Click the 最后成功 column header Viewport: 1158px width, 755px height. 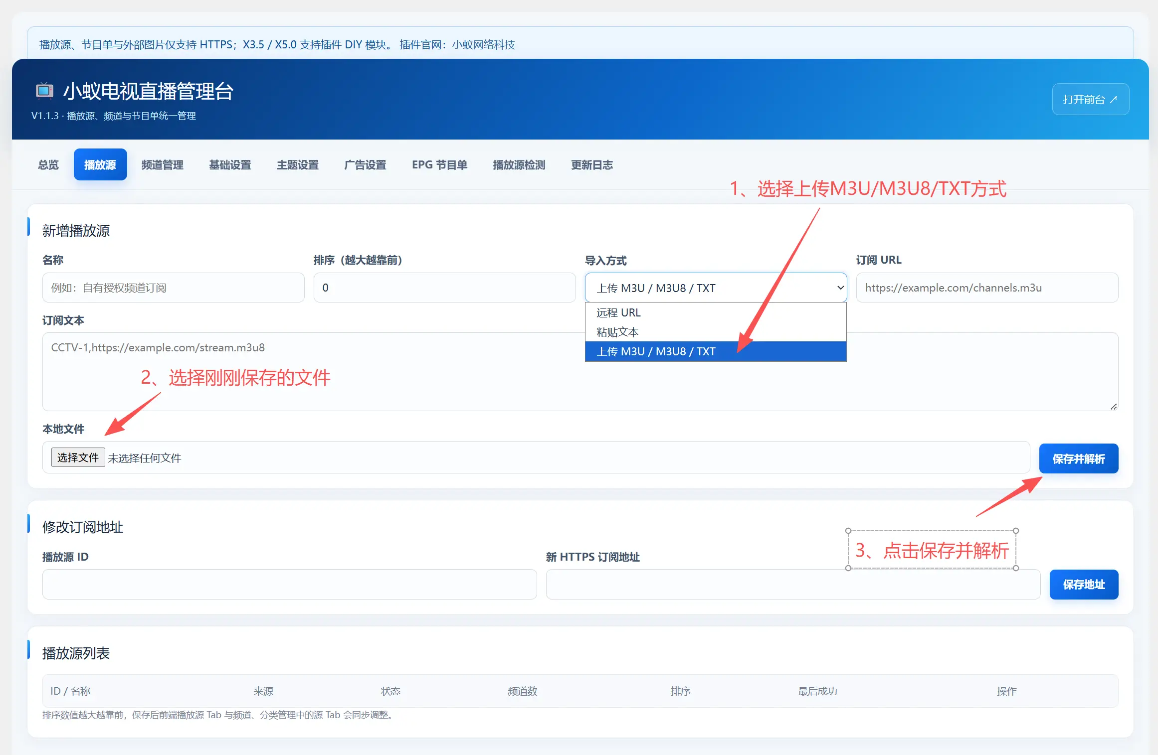click(x=817, y=691)
